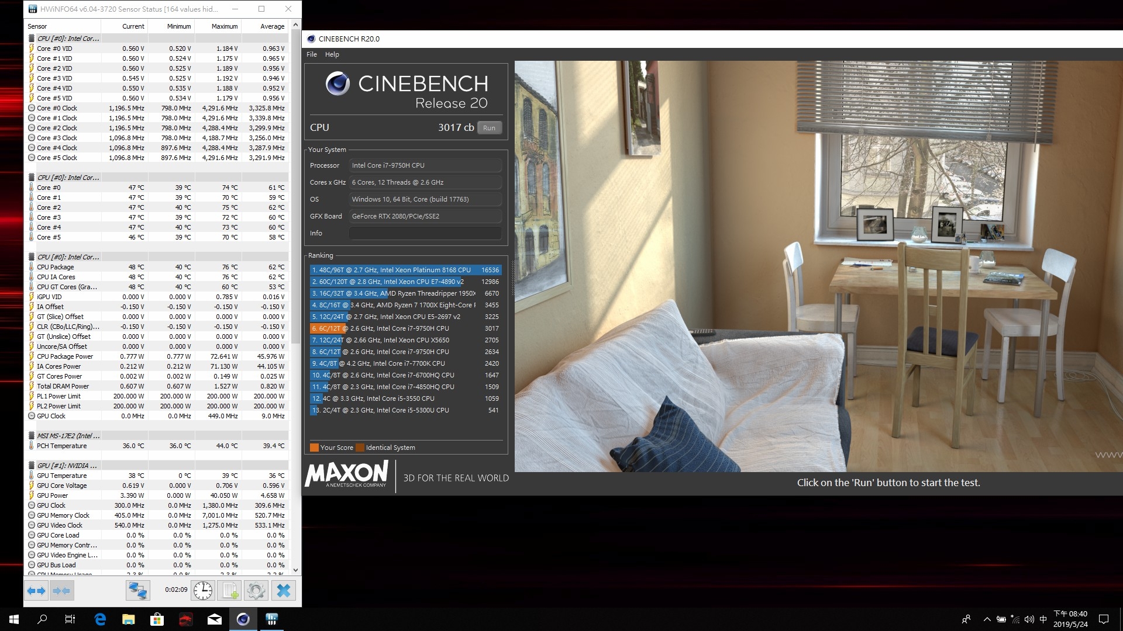
Task: Click the Average column header in HWiNFO
Action: coord(265,26)
